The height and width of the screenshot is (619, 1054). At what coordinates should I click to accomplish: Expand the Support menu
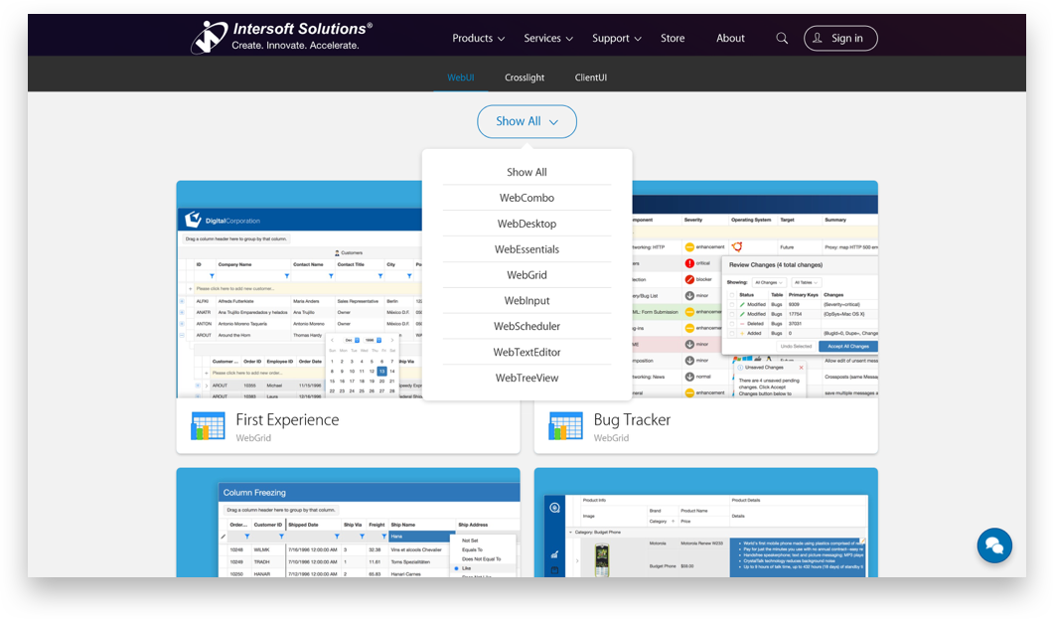click(616, 39)
